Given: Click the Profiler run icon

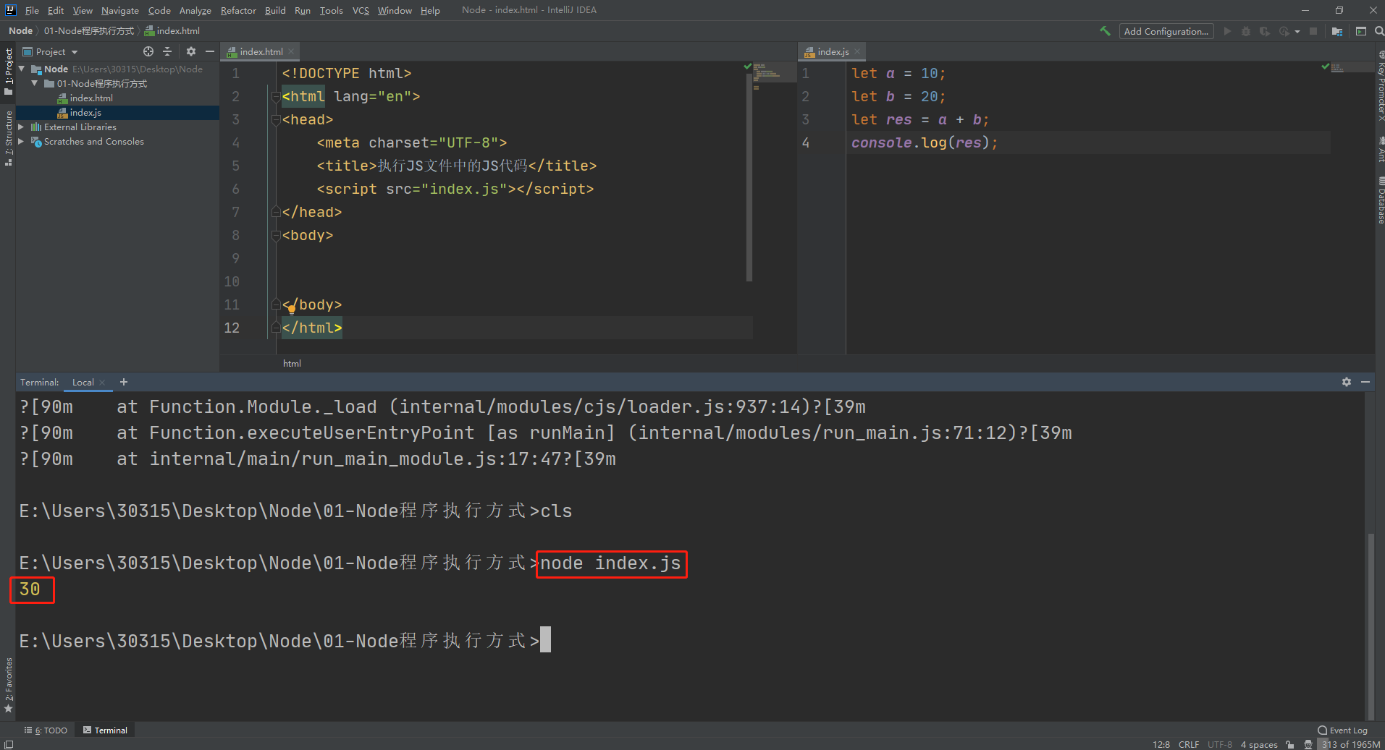Looking at the screenshot, I should point(1284,31).
